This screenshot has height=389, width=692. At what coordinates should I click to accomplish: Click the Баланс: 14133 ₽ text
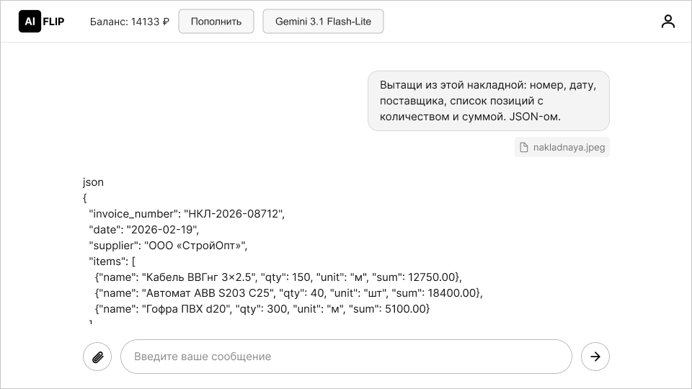130,22
